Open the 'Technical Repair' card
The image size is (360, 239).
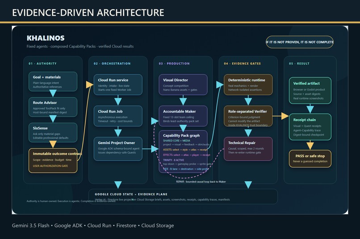click(x=248, y=149)
